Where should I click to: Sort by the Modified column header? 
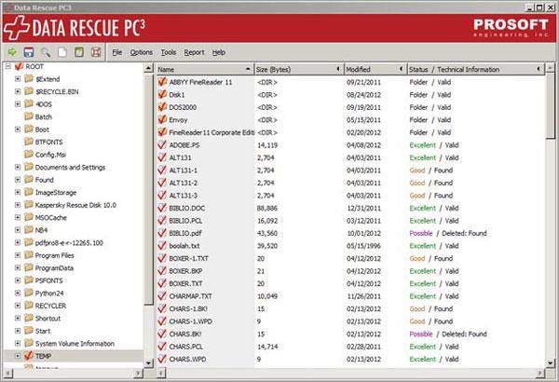click(x=375, y=69)
